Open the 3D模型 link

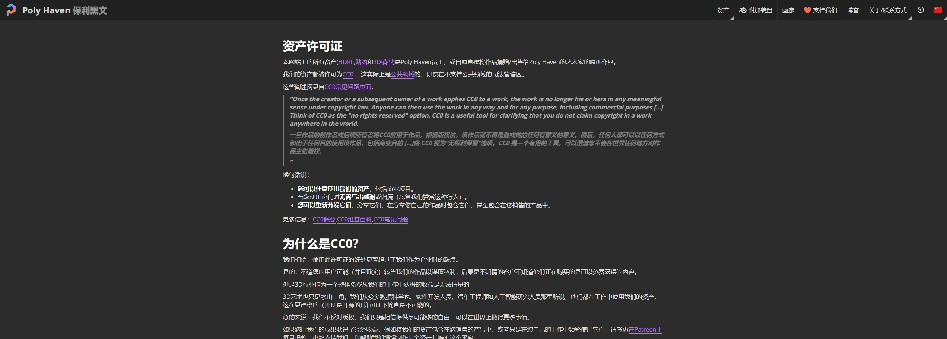(383, 62)
